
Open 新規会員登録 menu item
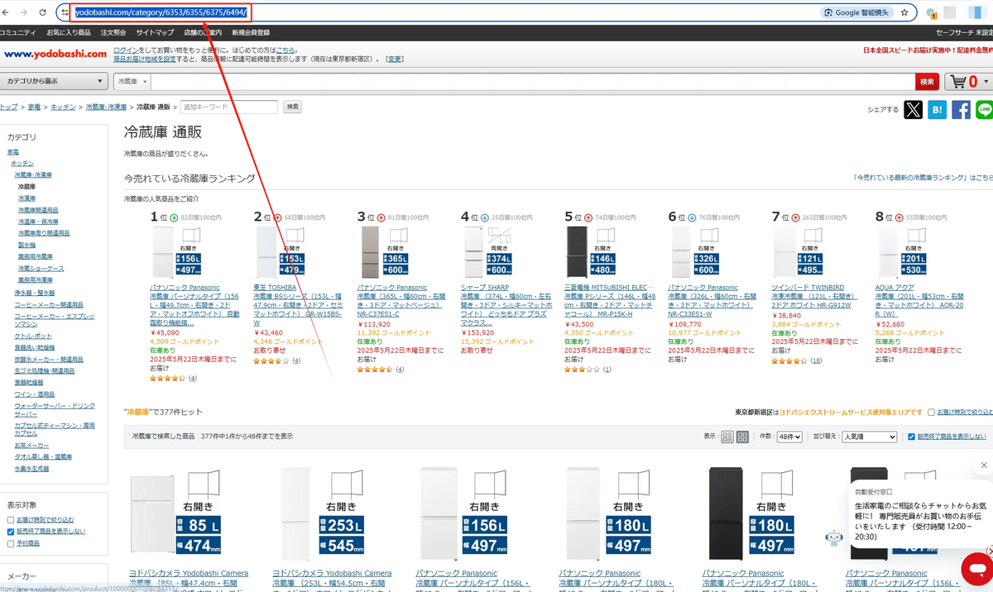tap(251, 32)
